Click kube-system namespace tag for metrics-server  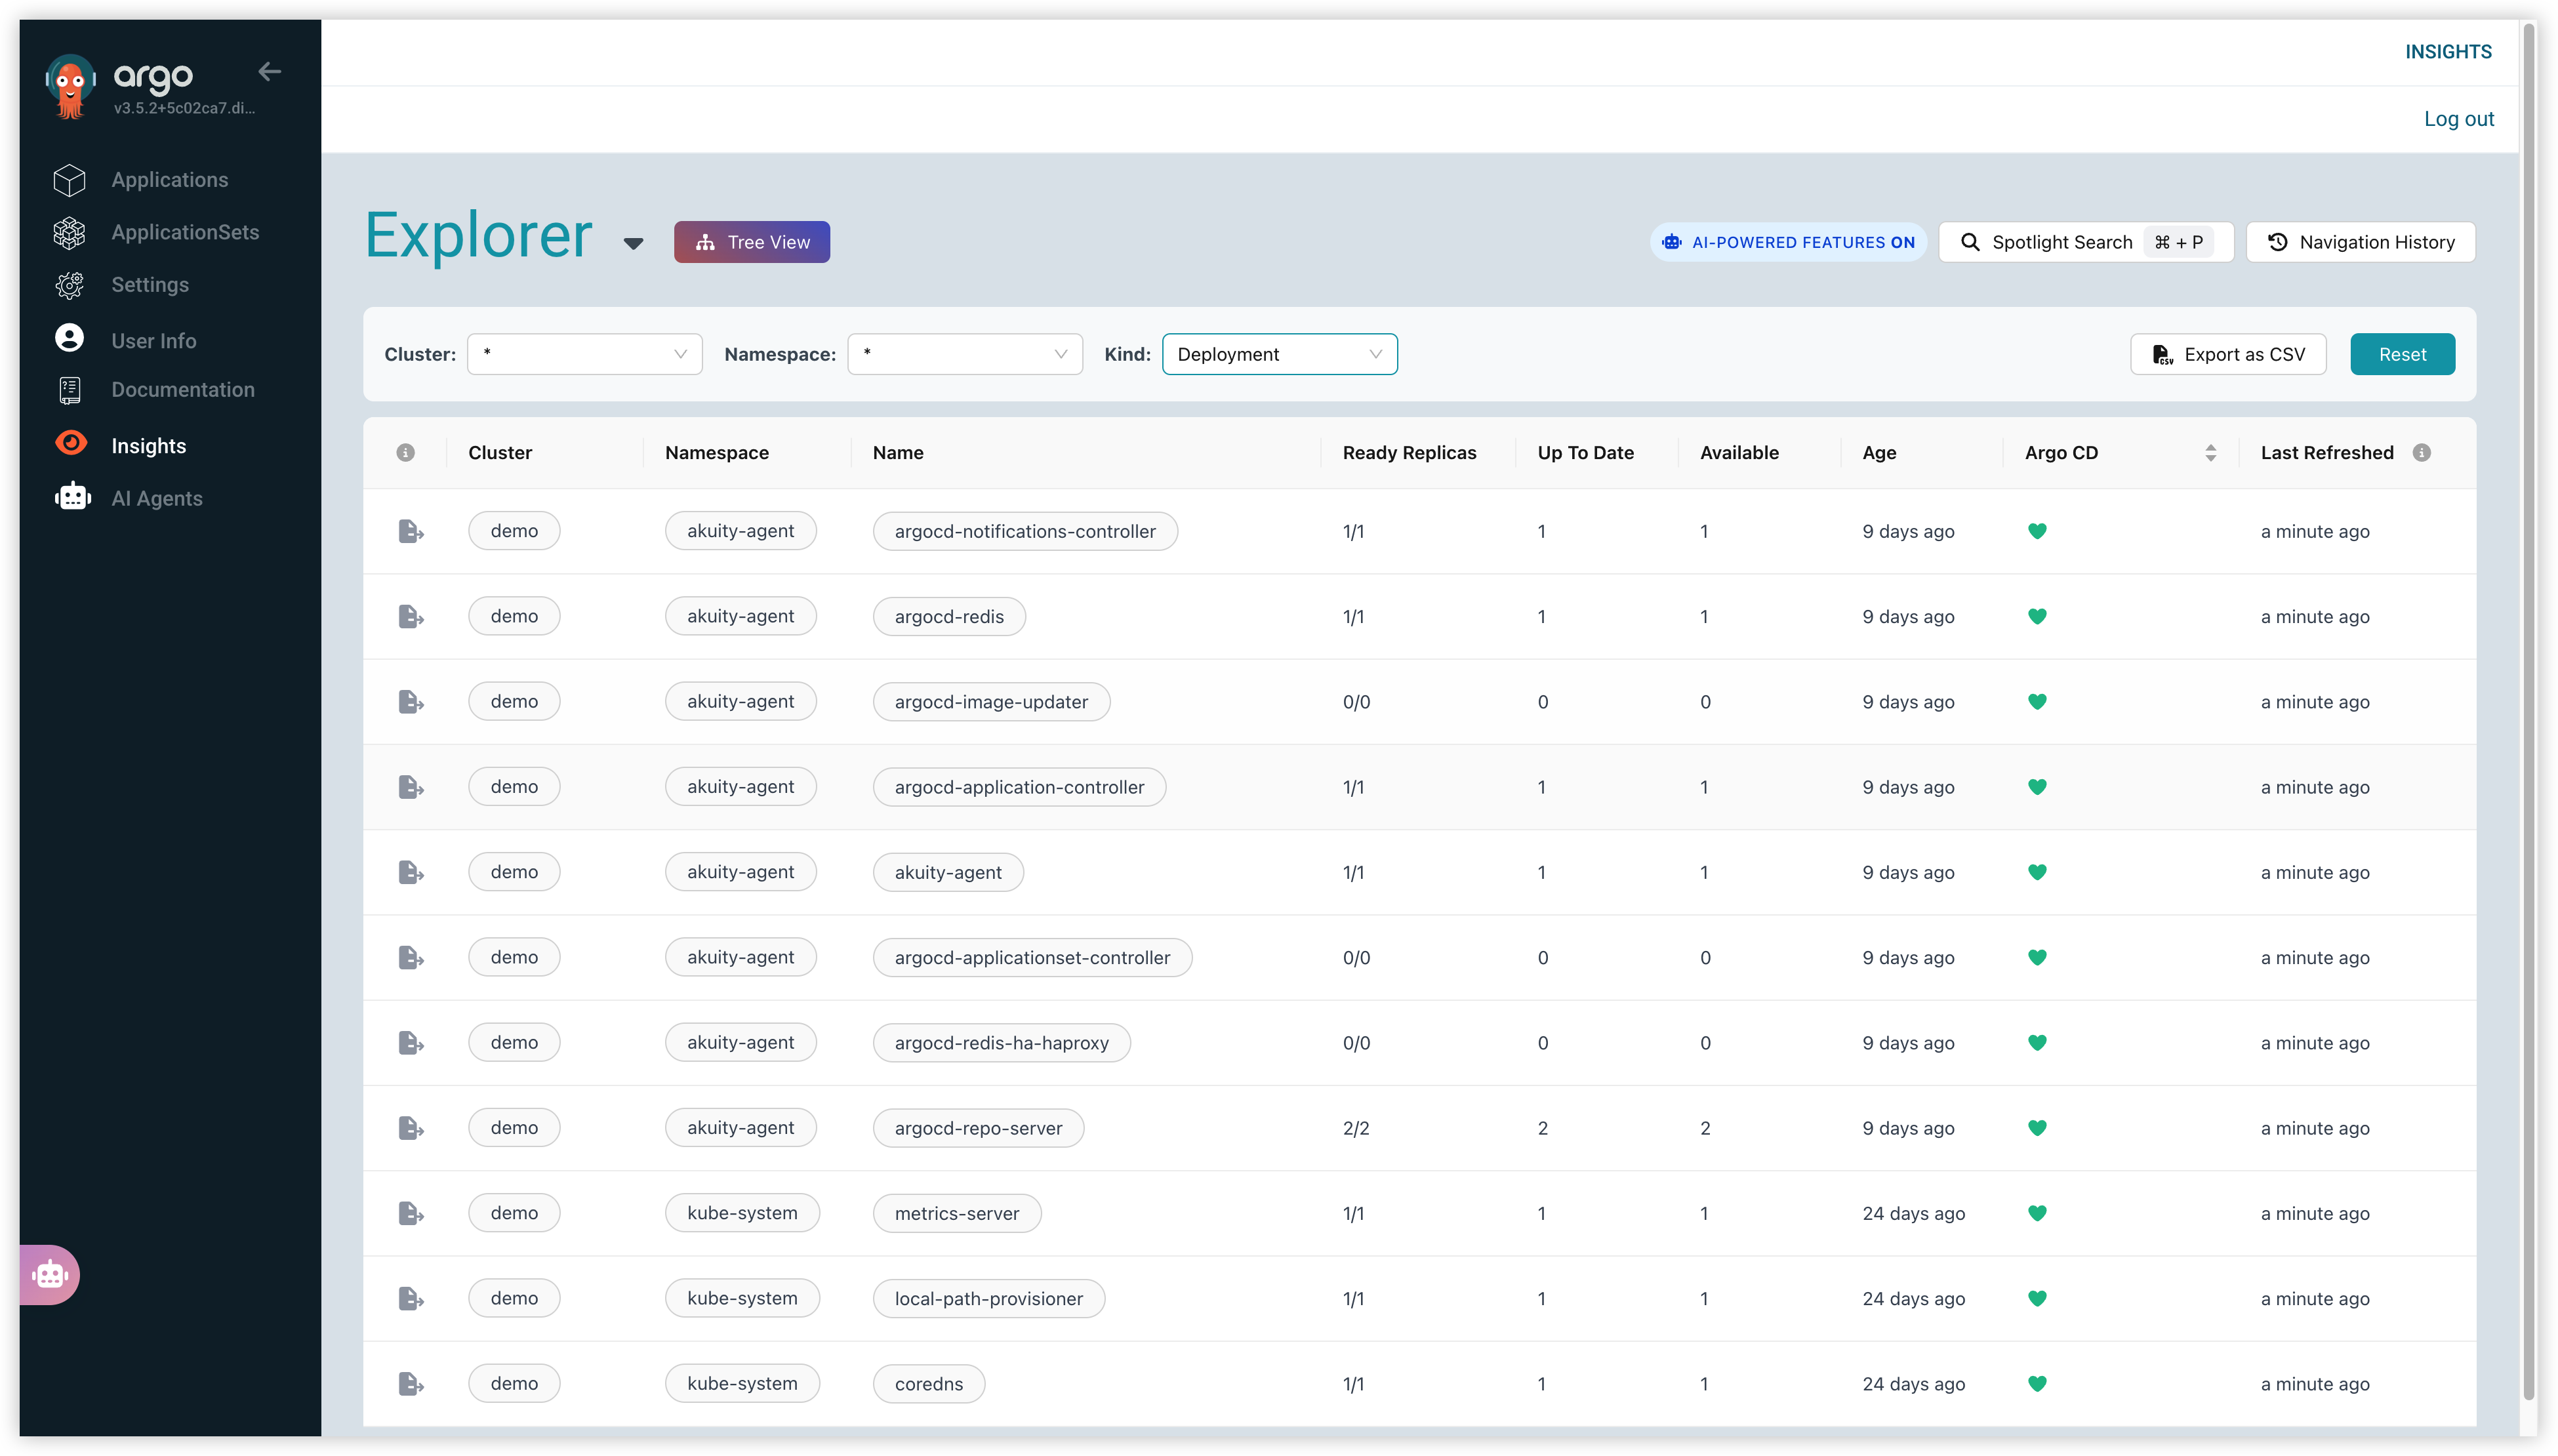point(742,1213)
